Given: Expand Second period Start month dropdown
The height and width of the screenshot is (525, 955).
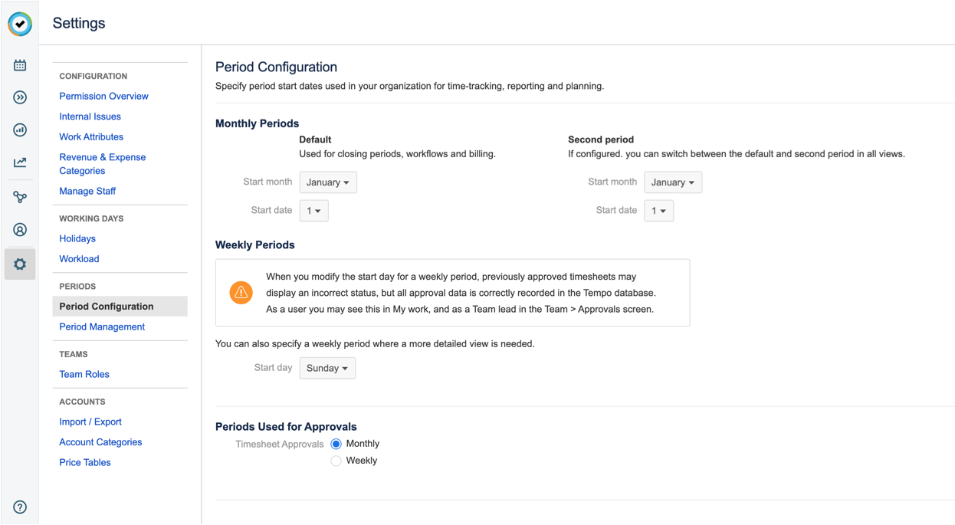Looking at the screenshot, I should point(672,182).
